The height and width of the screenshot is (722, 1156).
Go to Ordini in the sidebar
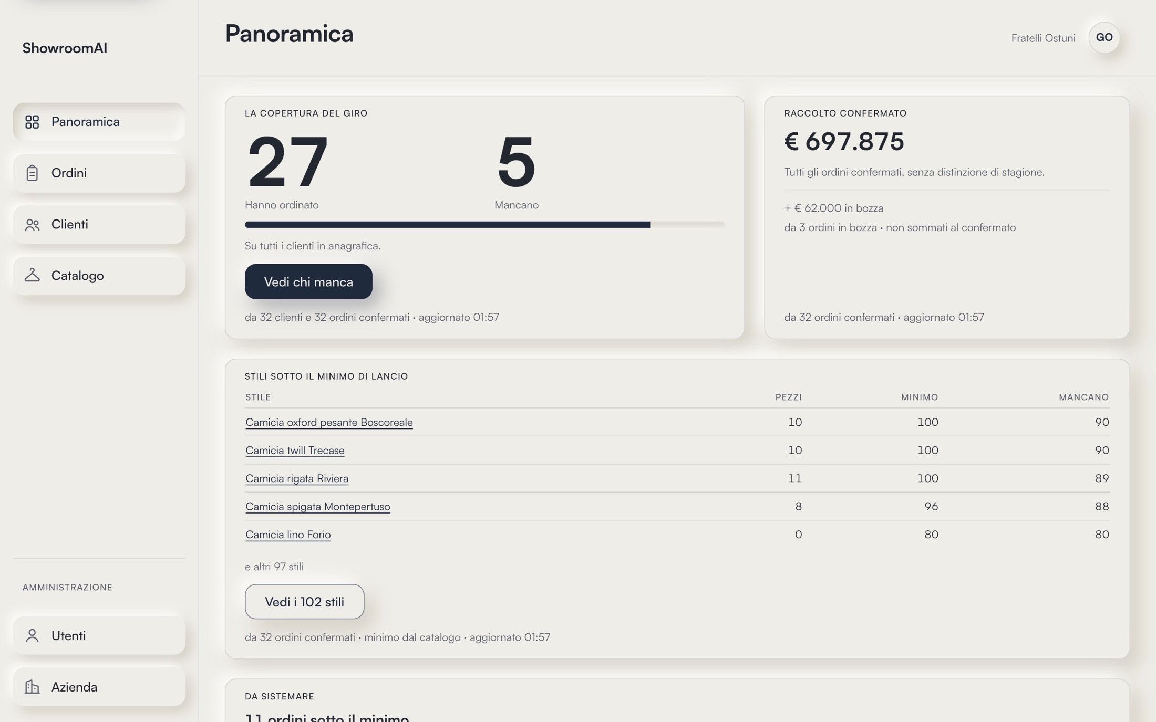[99, 173]
